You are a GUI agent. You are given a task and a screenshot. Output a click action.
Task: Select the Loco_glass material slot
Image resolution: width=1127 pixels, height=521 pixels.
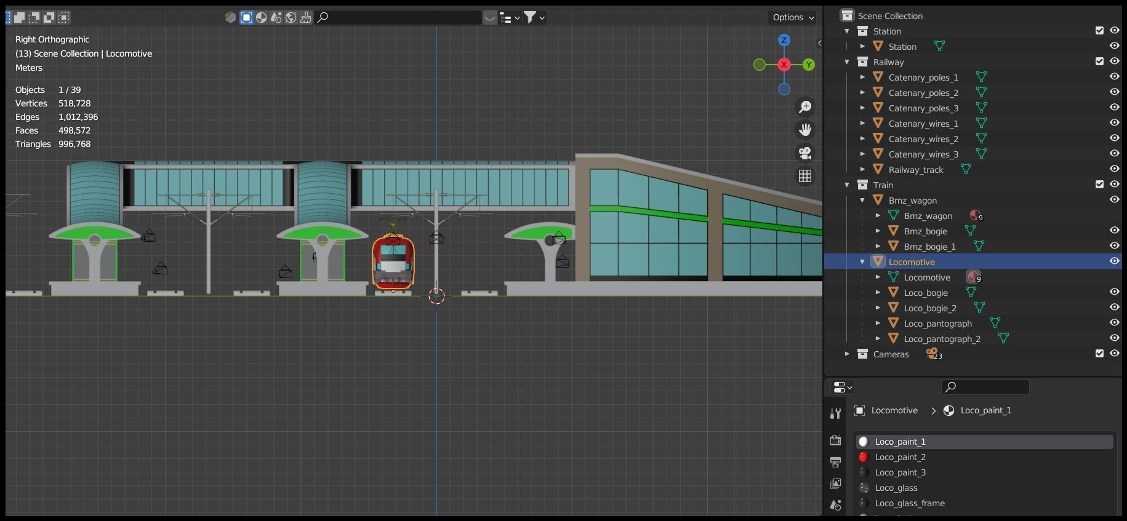pyautogui.click(x=984, y=488)
